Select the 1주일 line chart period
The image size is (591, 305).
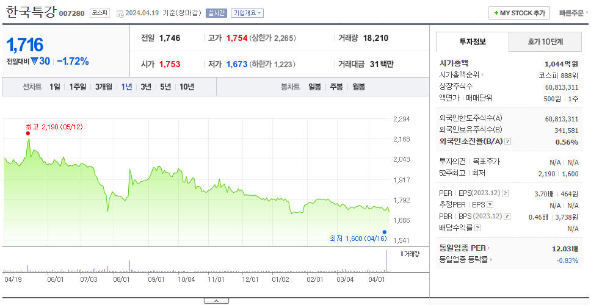coord(78,87)
